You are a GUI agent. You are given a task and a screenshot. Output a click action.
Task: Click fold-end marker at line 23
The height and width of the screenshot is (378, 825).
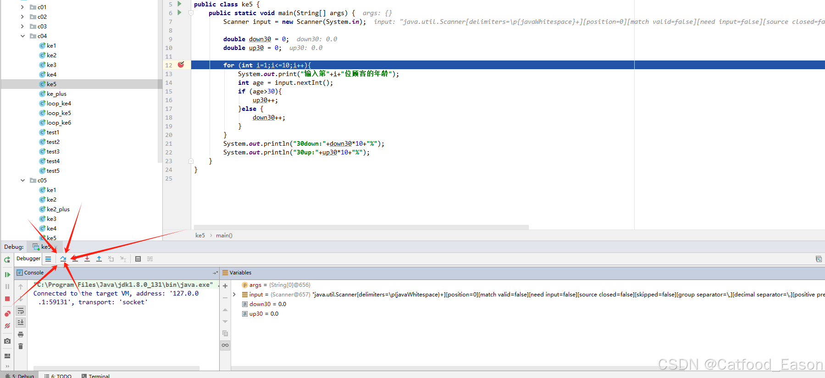coord(191,161)
